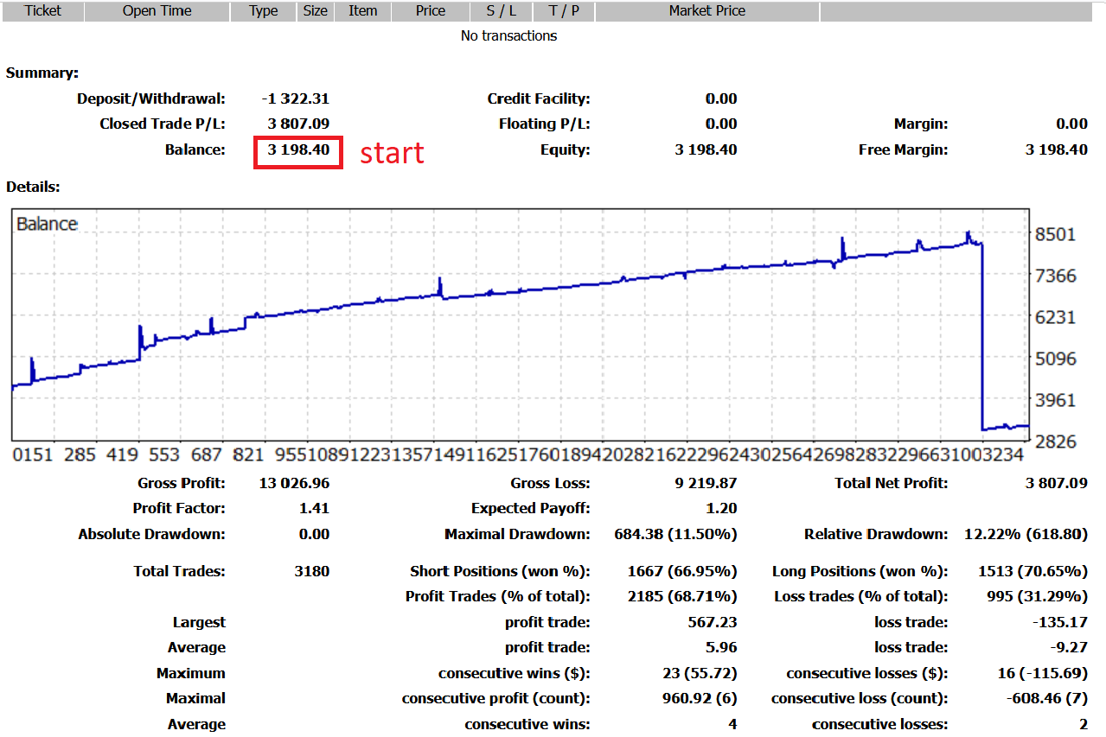Click Loss trades value 995 (31.29%)
The width and height of the screenshot is (1106, 737).
(1037, 597)
